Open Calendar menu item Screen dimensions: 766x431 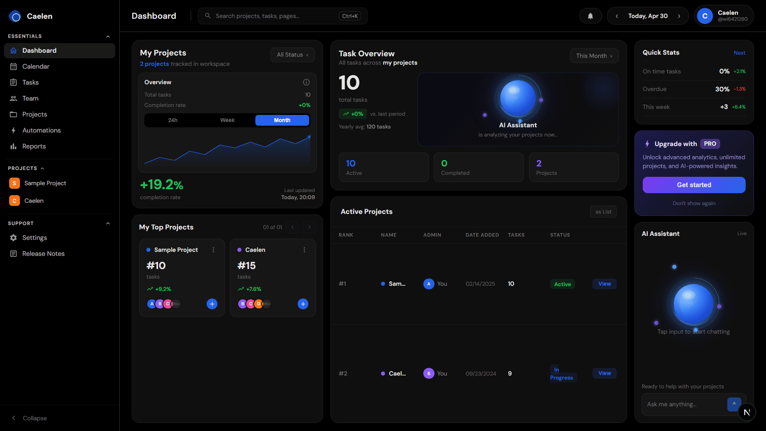click(59, 67)
